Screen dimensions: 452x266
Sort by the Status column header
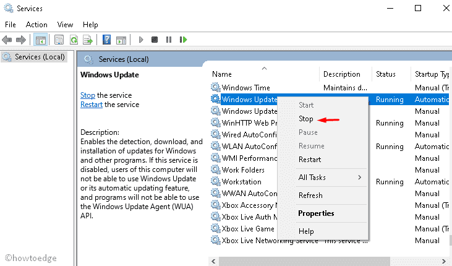pyautogui.click(x=385, y=74)
